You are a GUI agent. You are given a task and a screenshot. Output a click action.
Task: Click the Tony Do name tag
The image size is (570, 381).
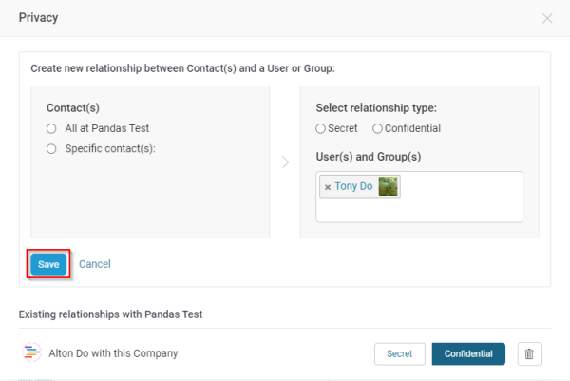pyautogui.click(x=353, y=186)
